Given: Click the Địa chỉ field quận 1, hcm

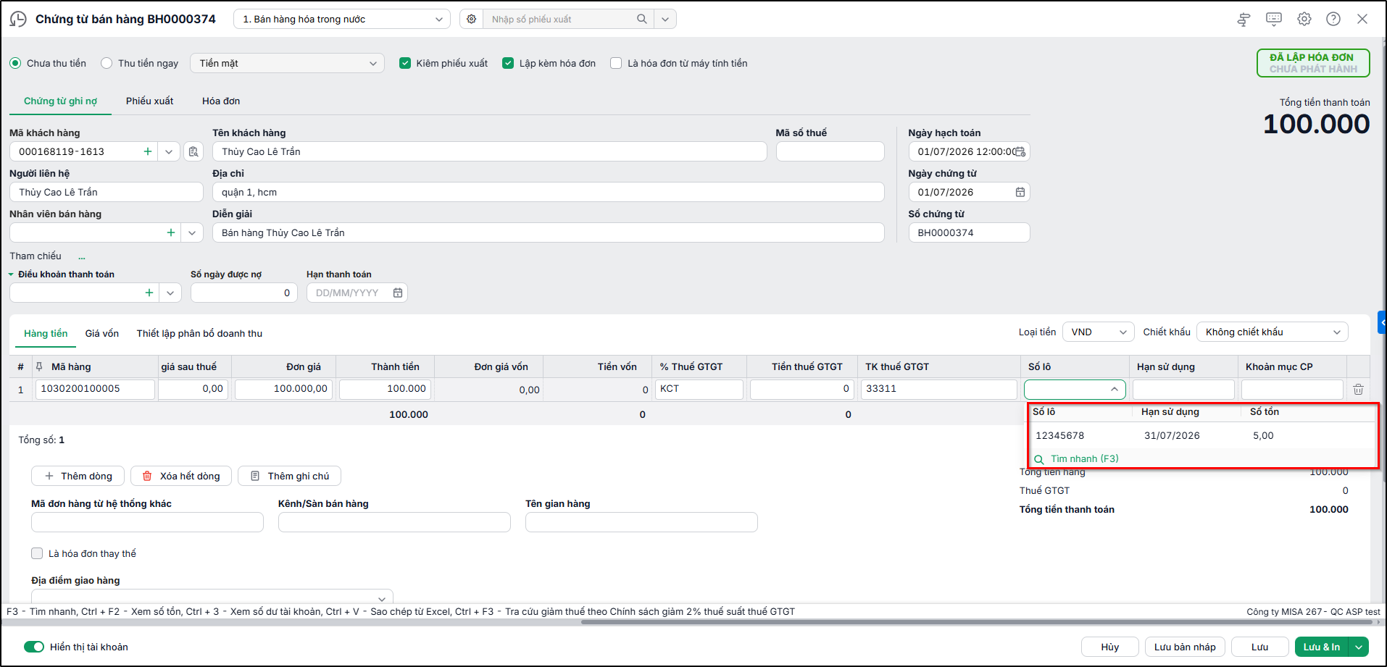Looking at the screenshot, I should tap(548, 192).
